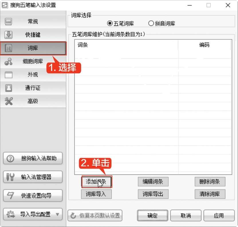Switch to the 高级 tab
Viewport: 238px width, 227px height.
(x=33, y=101)
